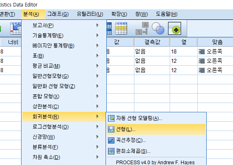Expand the 일반화 선형 모형(Z) submenu
Image resolution: width=233 pixels, height=165 pixels.
(x=64, y=86)
